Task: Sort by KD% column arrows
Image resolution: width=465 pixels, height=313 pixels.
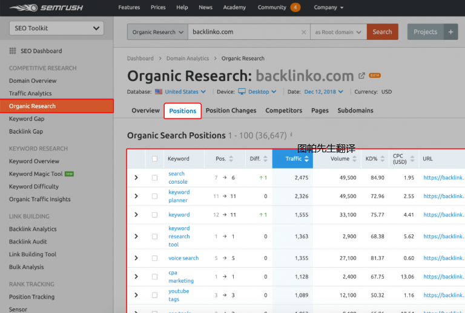Action: pos(383,159)
